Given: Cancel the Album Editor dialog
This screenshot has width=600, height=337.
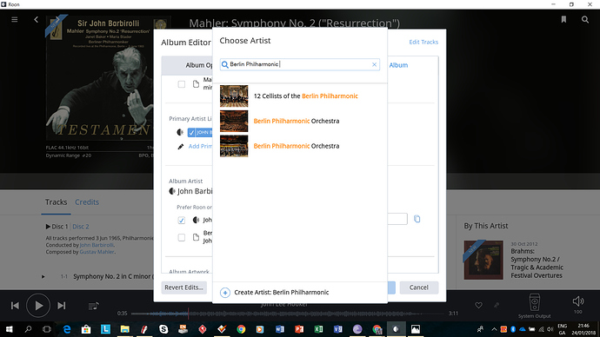Looking at the screenshot, I should coord(418,287).
